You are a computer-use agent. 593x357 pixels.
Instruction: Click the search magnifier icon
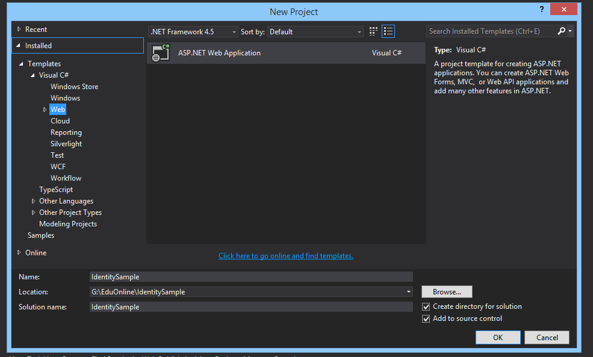pyautogui.click(x=562, y=31)
